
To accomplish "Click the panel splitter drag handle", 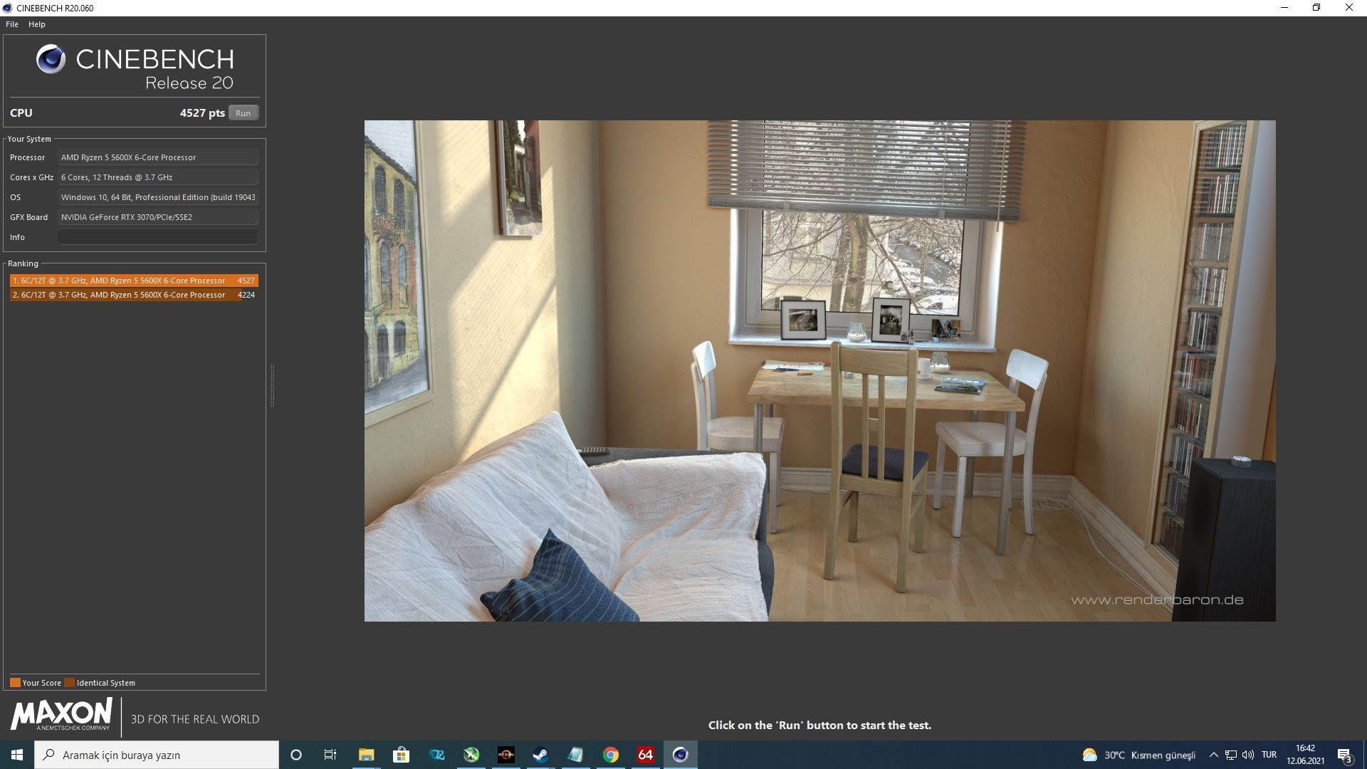I will point(272,385).
